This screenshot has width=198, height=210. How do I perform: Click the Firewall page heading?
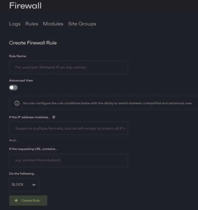[25, 6]
